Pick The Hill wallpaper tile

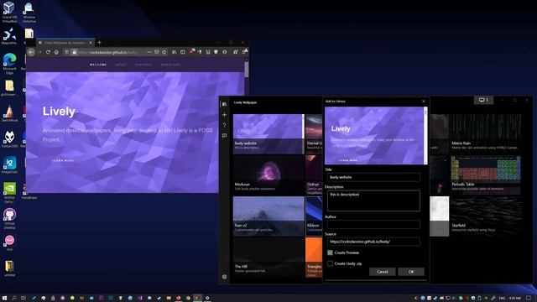[x=268, y=258]
